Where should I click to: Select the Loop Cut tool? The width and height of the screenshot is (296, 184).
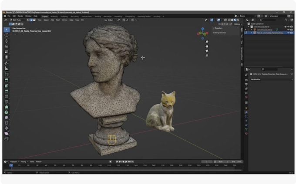click(x=7, y=96)
